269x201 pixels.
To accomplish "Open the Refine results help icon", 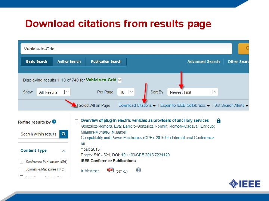I will click(x=54, y=122).
